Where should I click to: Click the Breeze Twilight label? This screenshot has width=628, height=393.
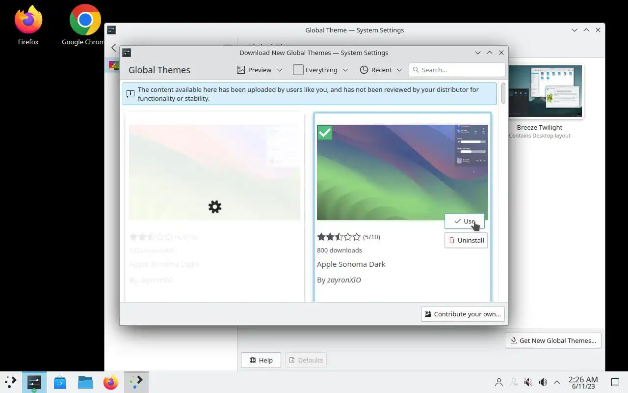(539, 127)
